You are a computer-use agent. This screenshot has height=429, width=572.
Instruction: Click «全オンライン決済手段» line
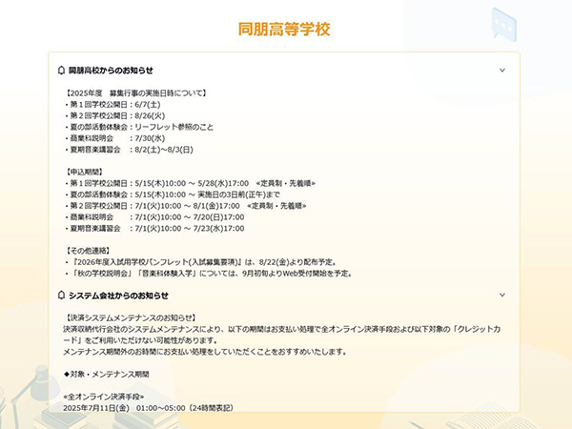pyautogui.click(x=104, y=397)
